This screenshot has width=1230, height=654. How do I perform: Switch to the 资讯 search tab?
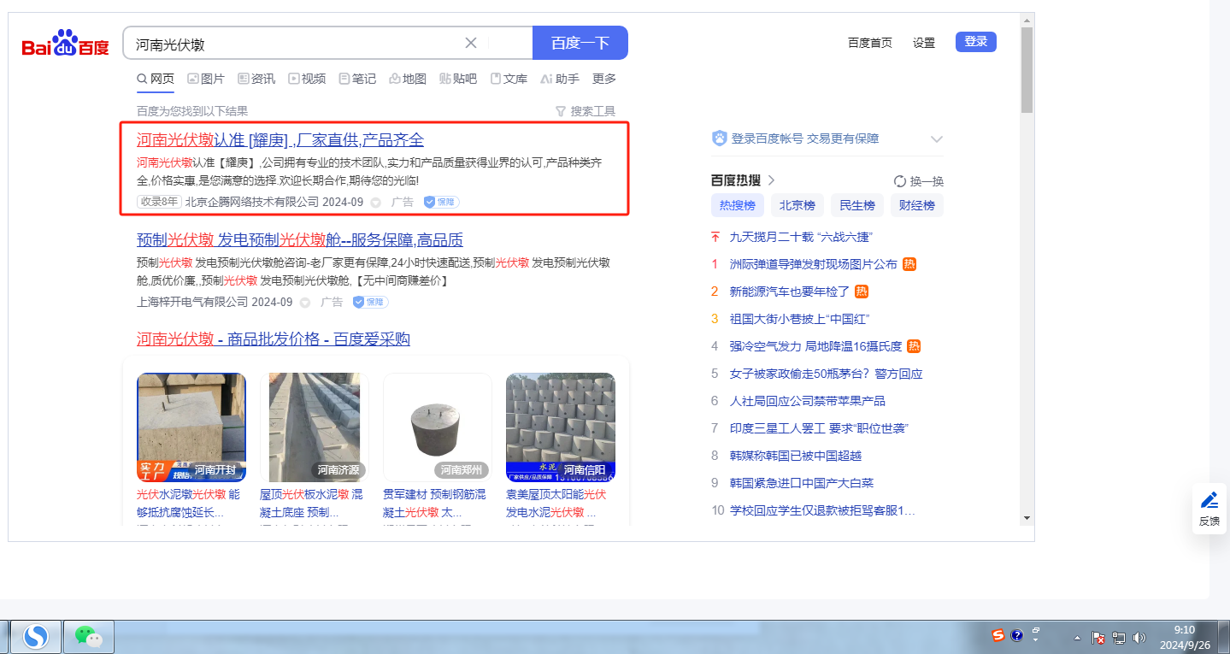256,79
